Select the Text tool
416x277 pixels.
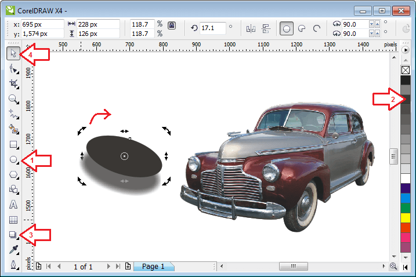click(14, 205)
